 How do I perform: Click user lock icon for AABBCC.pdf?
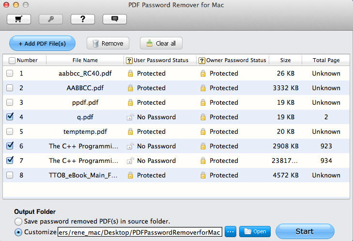pos(130,88)
